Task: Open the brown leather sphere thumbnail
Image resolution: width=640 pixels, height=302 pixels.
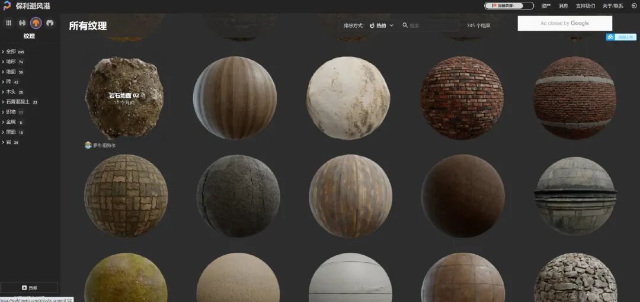Action: [x=463, y=196]
